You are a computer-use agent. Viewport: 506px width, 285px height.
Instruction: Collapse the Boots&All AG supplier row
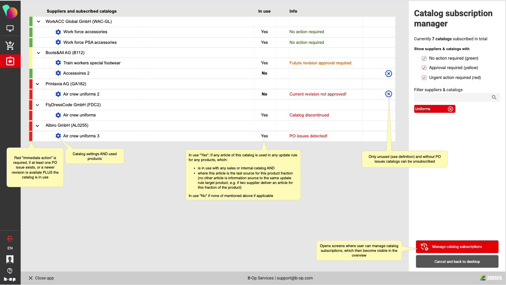39,53
